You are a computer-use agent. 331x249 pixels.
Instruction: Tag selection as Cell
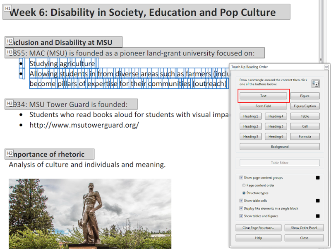pos(305,126)
